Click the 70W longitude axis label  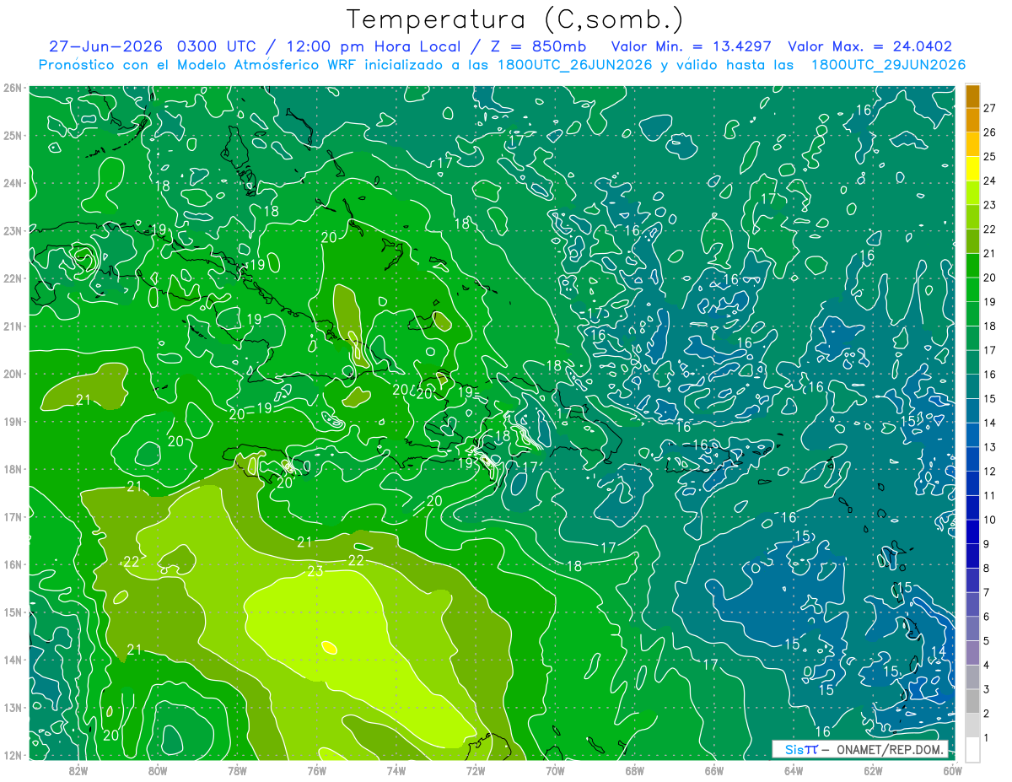click(555, 770)
